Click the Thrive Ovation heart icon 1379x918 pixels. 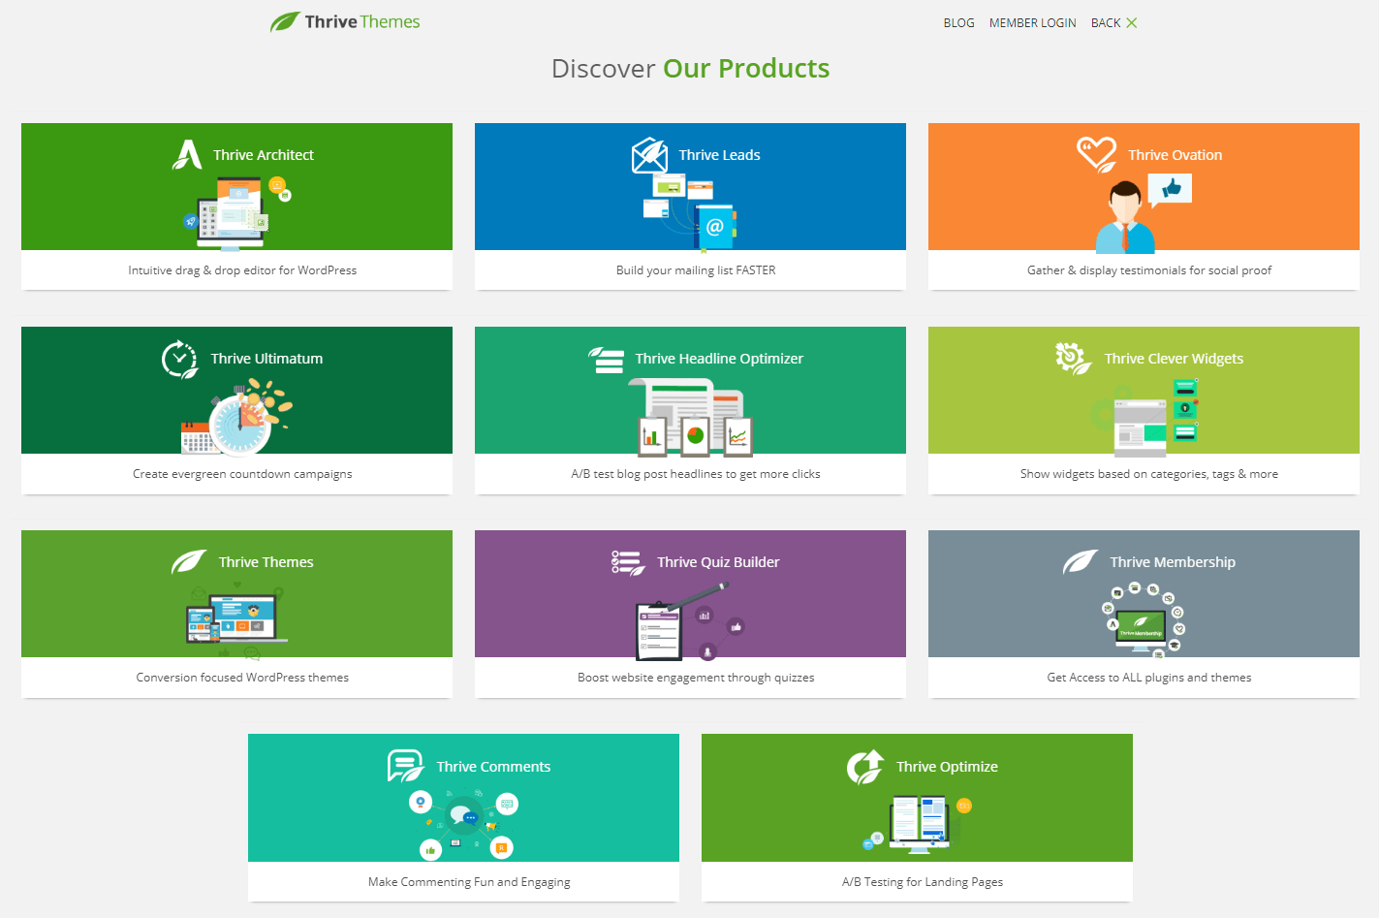pyautogui.click(x=1097, y=154)
